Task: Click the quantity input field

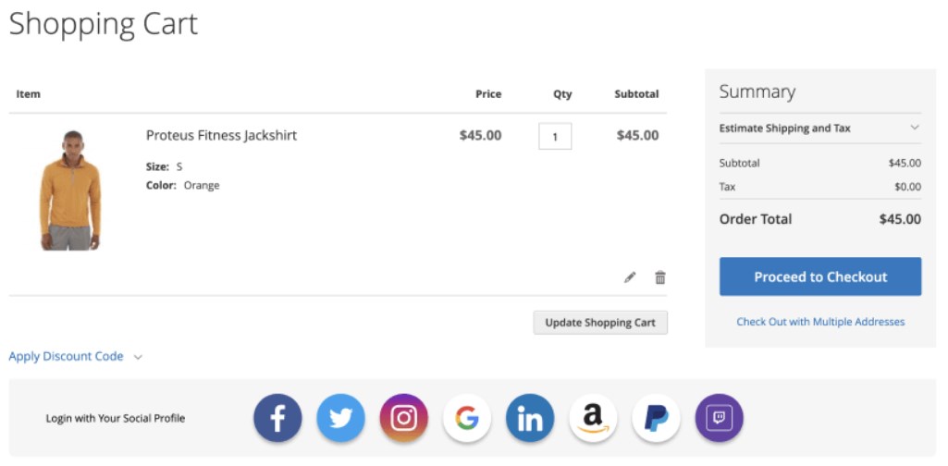Action: [555, 136]
